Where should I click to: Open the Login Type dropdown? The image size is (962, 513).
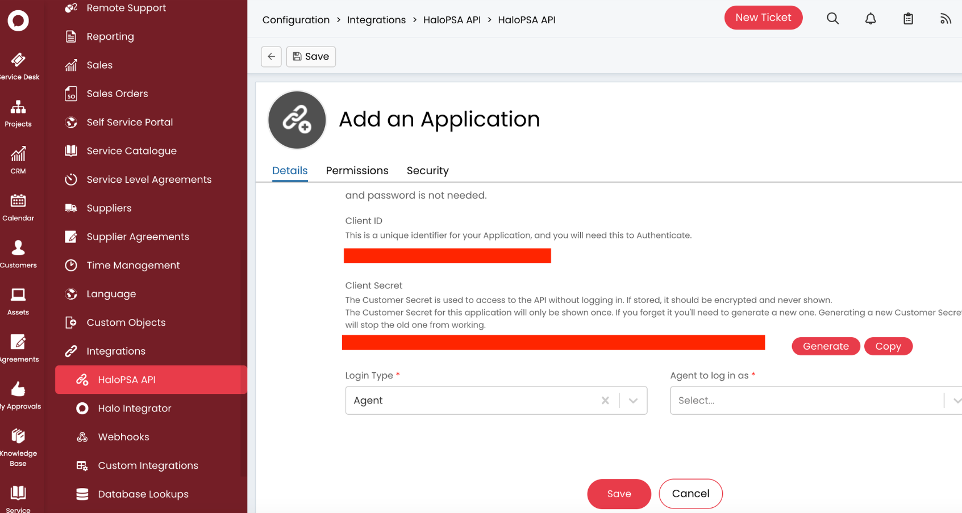632,400
